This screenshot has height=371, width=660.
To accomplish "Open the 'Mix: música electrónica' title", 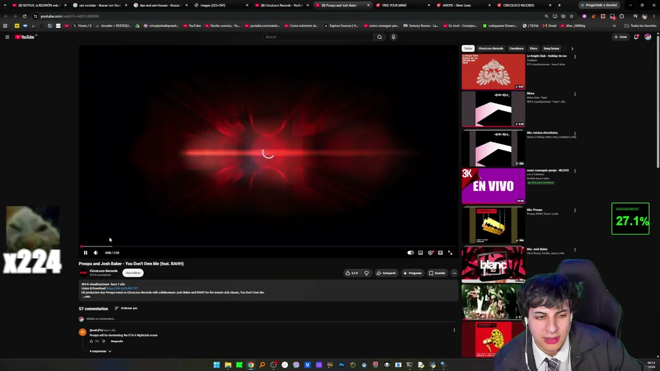I will (x=542, y=133).
